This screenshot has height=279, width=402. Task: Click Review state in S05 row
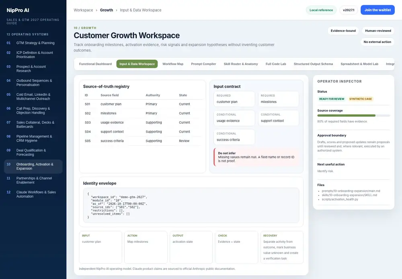pos(184,141)
